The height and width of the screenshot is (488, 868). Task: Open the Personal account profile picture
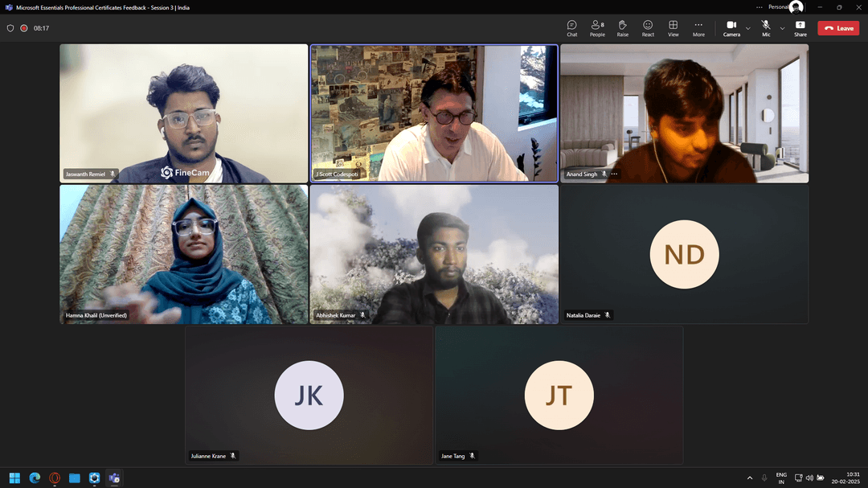pos(796,7)
